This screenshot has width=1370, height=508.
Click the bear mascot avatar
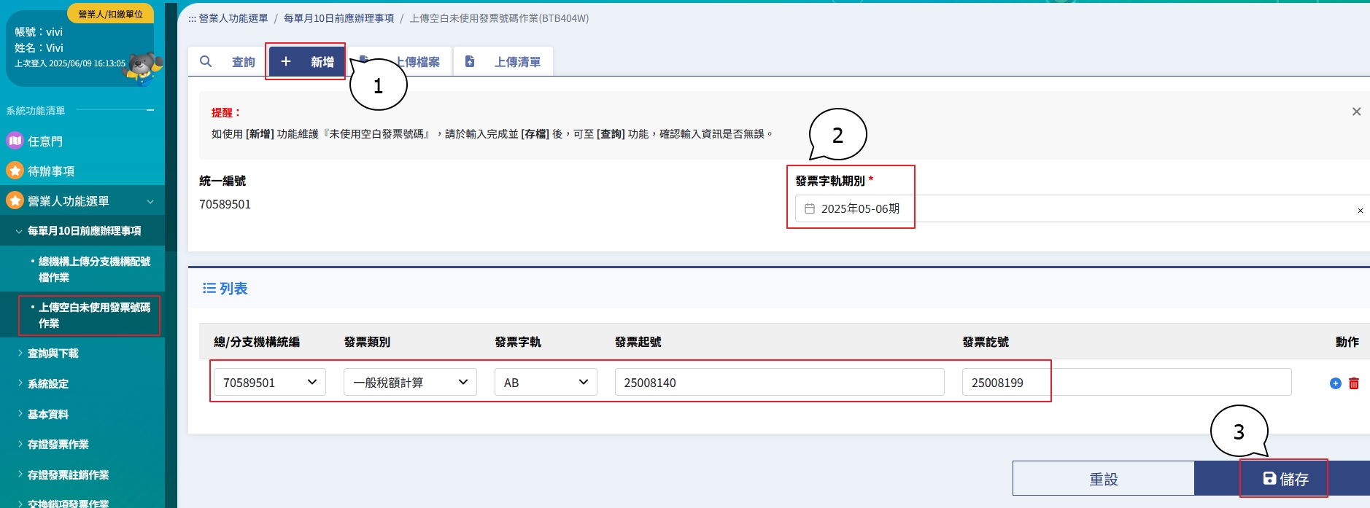point(144,67)
